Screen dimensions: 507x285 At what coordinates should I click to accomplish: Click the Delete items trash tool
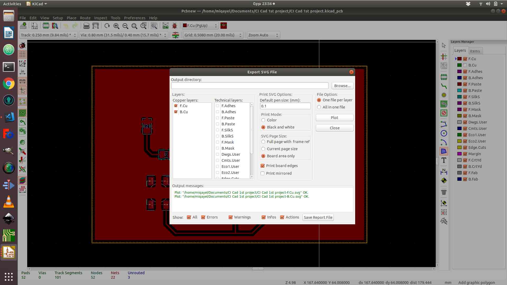tap(444, 192)
